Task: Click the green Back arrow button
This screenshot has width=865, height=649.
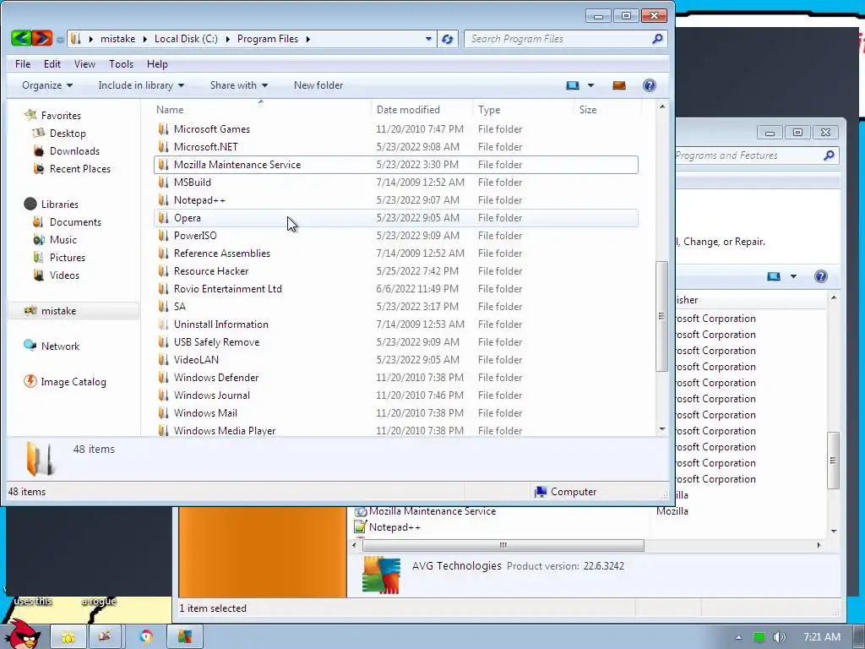Action: [x=20, y=38]
